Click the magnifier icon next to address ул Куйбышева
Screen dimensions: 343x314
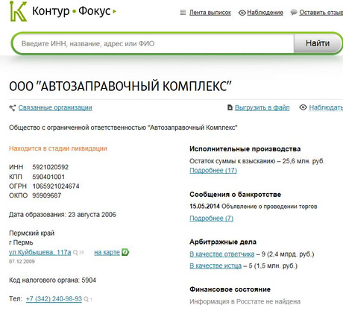[75, 253]
